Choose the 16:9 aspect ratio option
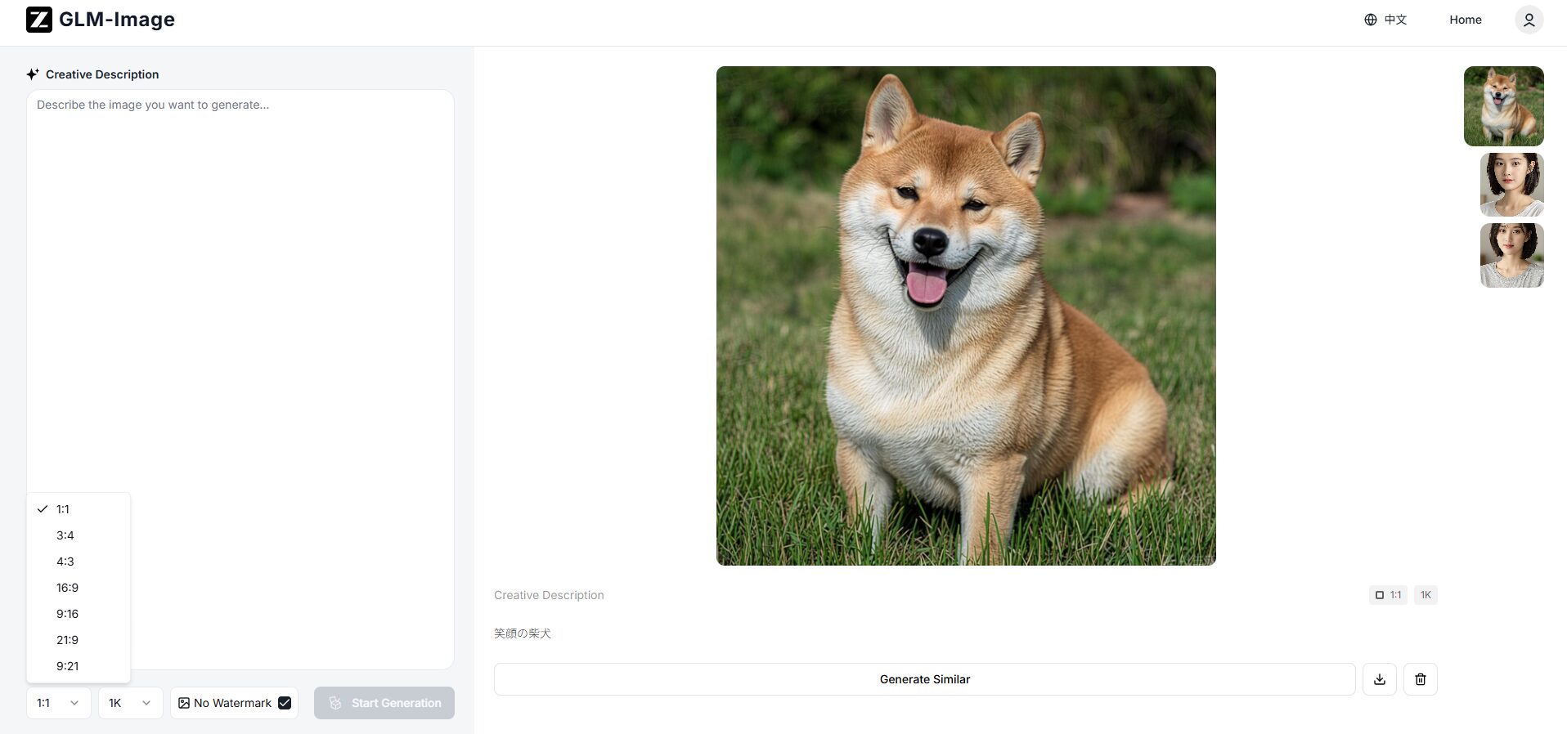 click(x=67, y=588)
